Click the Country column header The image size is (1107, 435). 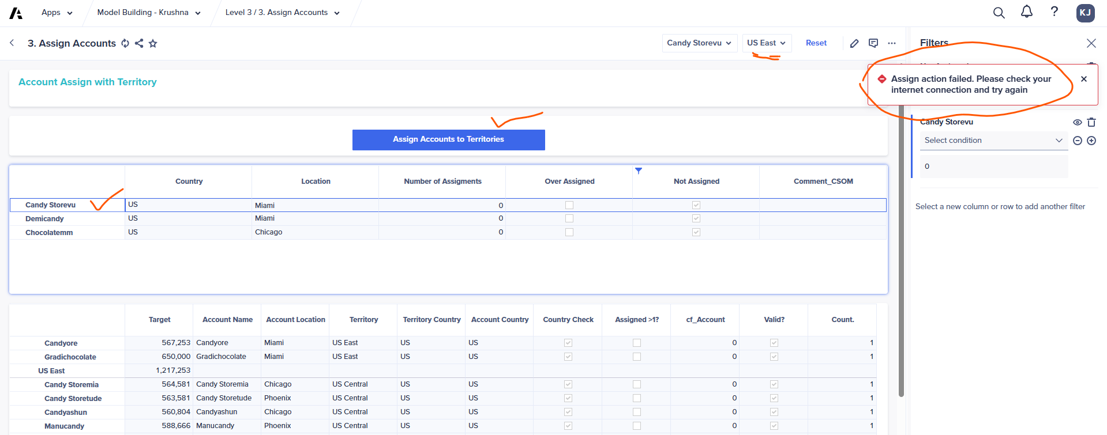[189, 181]
